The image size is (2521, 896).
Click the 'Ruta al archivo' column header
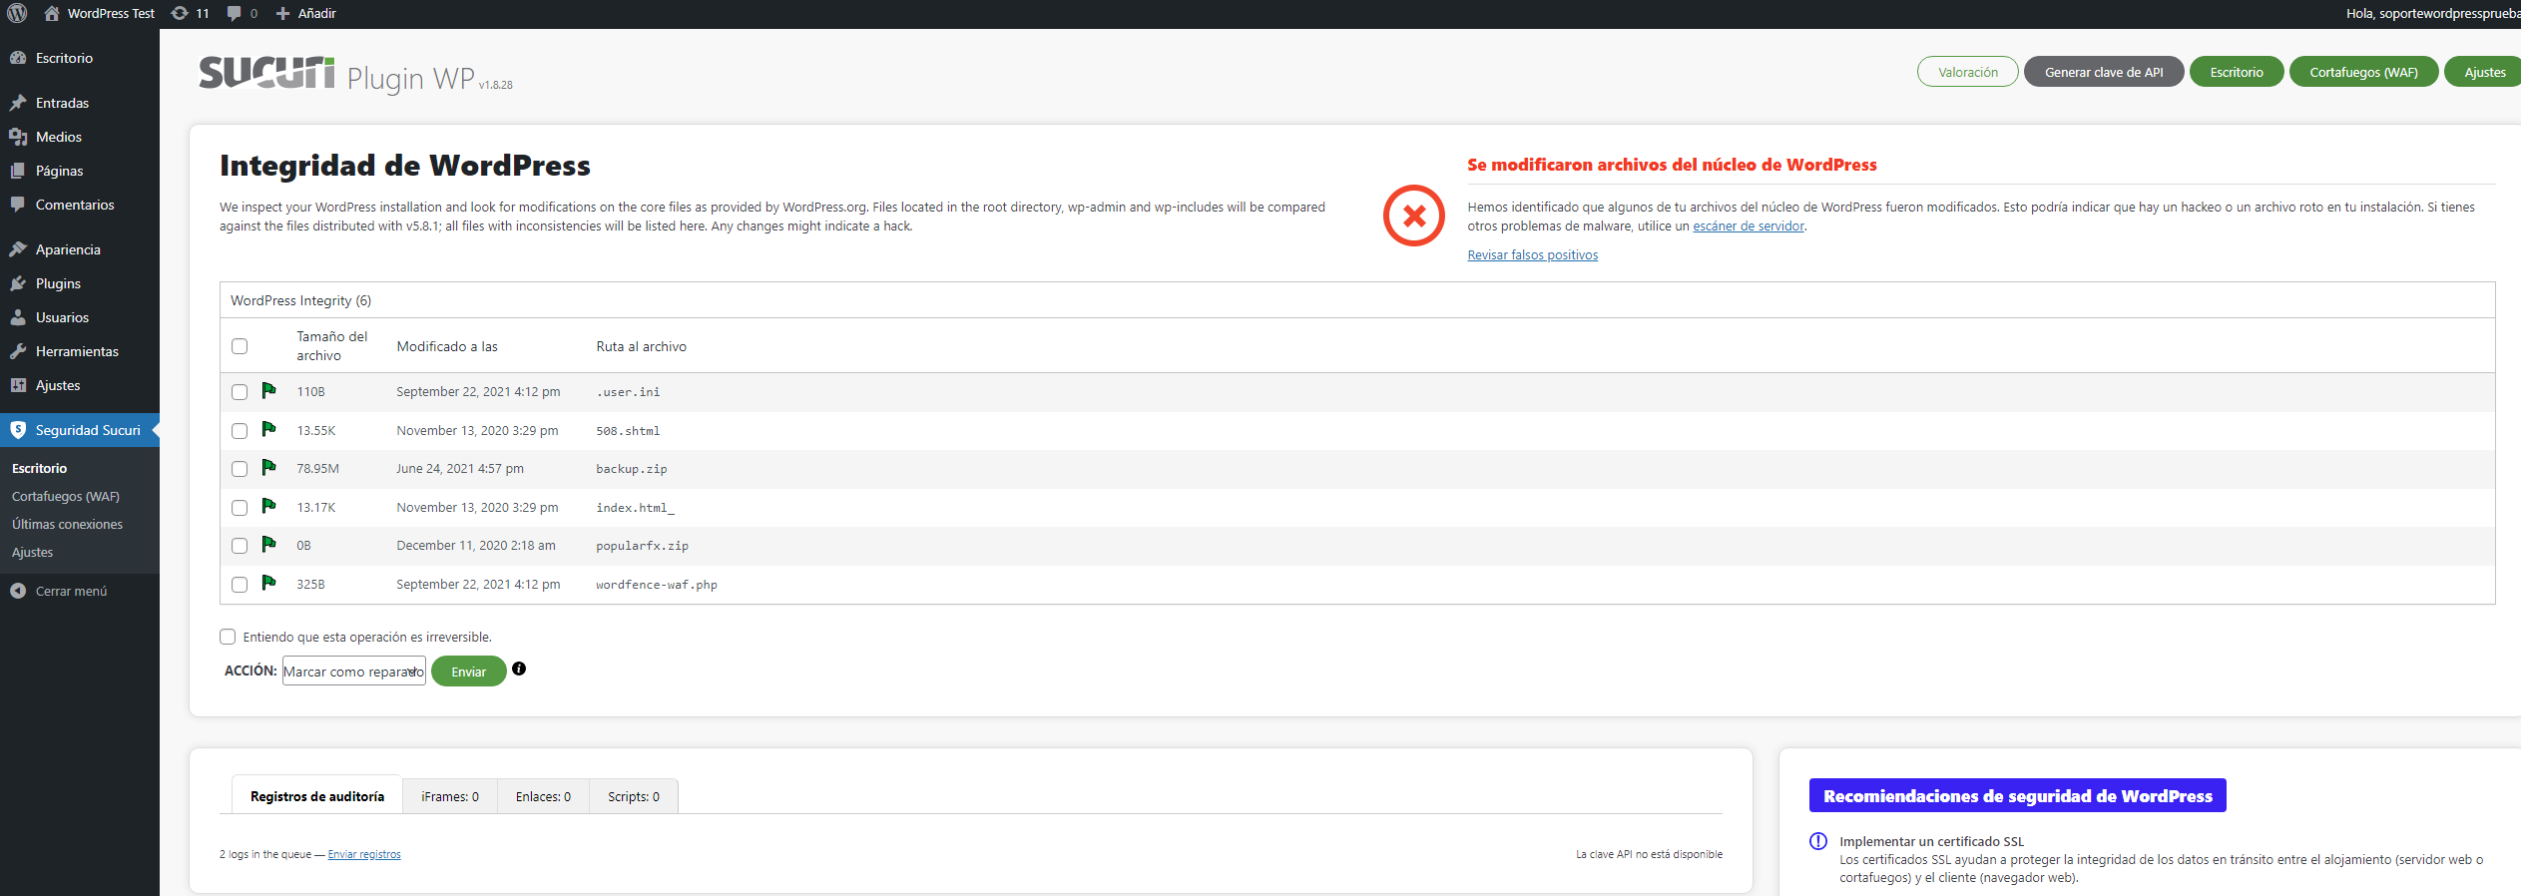[641, 346]
